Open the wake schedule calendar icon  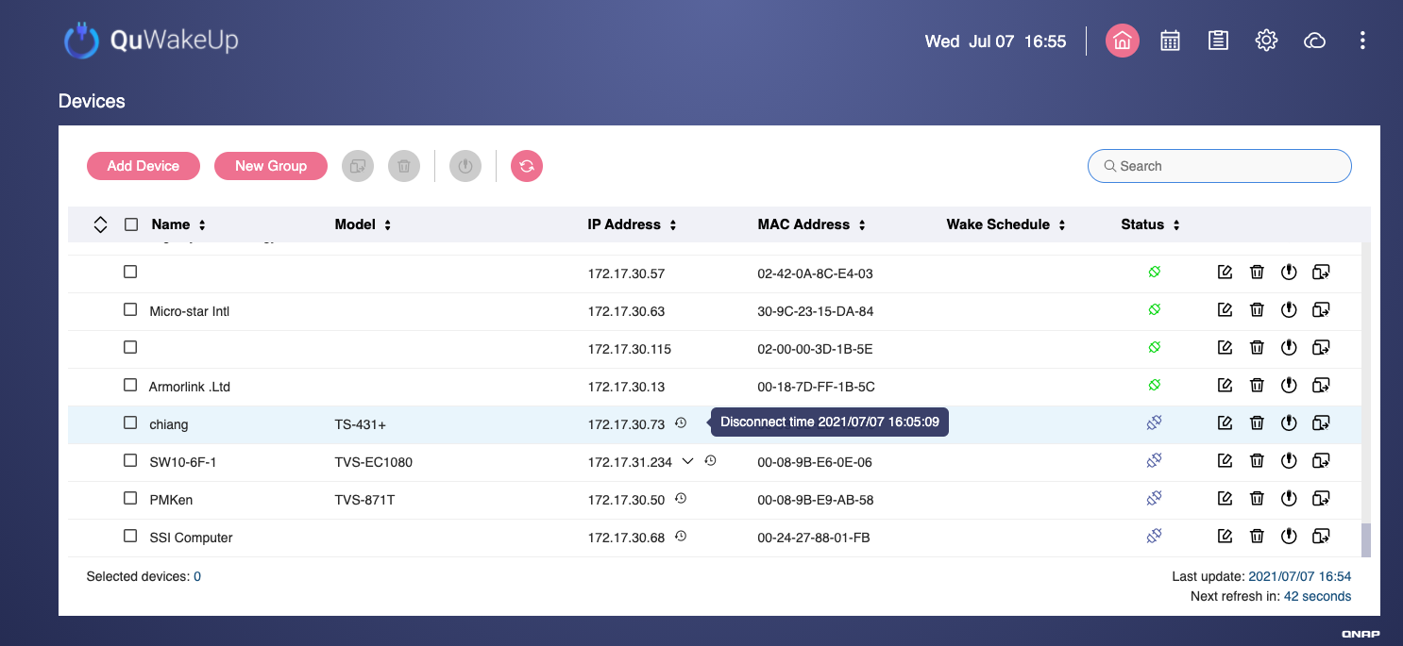pos(1170,41)
